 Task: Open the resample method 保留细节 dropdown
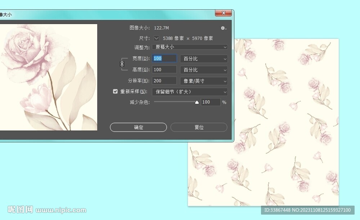click(190, 92)
